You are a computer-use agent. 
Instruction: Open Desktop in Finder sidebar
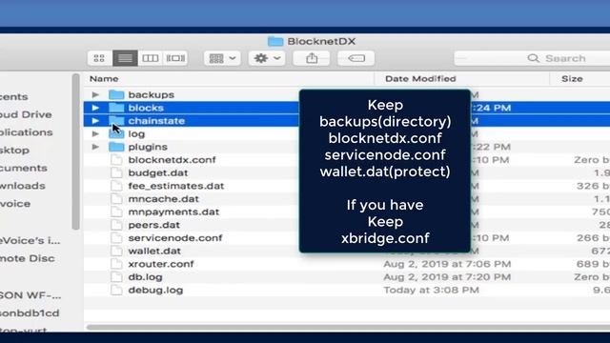[14, 151]
